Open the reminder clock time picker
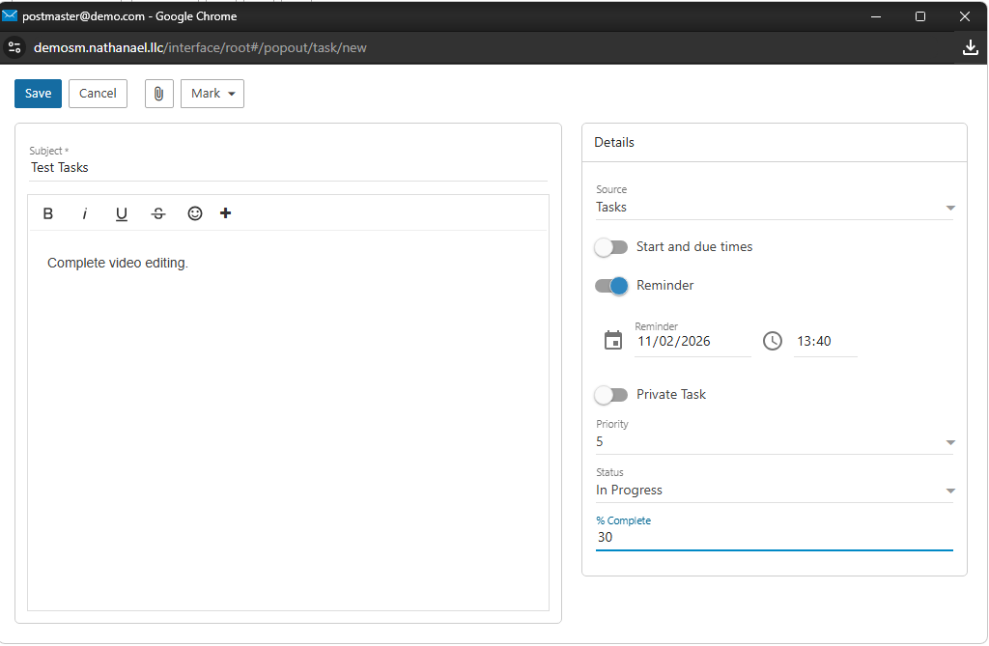Image resolution: width=989 pixels, height=646 pixels. (773, 341)
